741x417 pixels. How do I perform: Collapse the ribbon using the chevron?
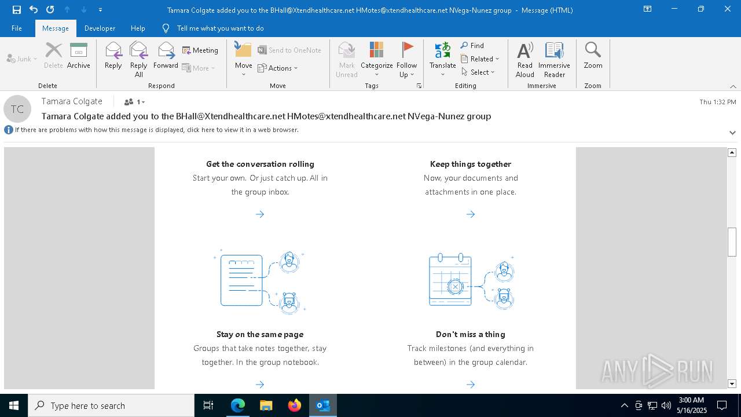coord(733,86)
